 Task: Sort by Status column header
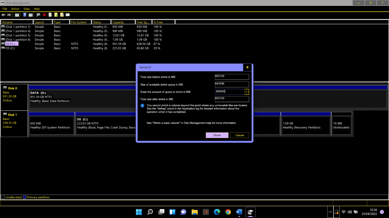(x=101, y=22)
